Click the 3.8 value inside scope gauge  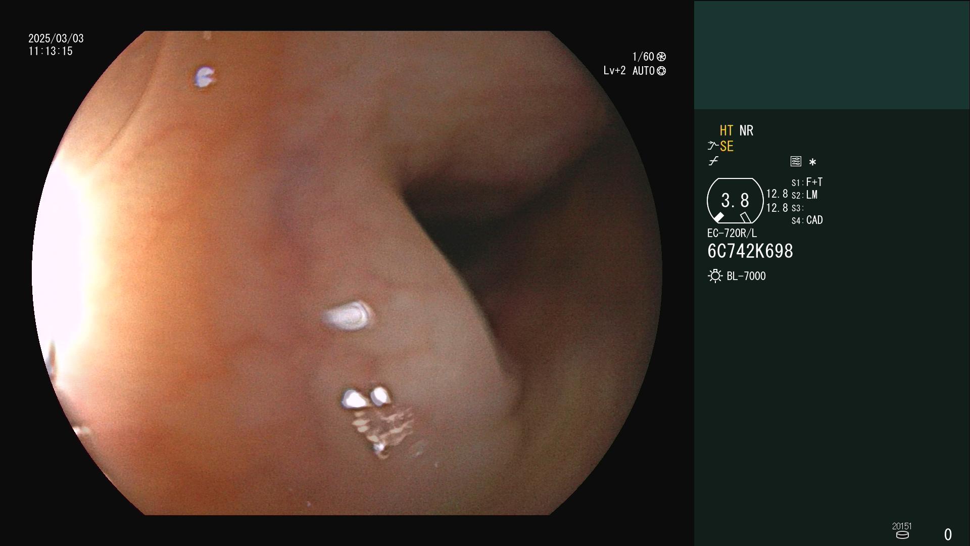click(735, 200)
